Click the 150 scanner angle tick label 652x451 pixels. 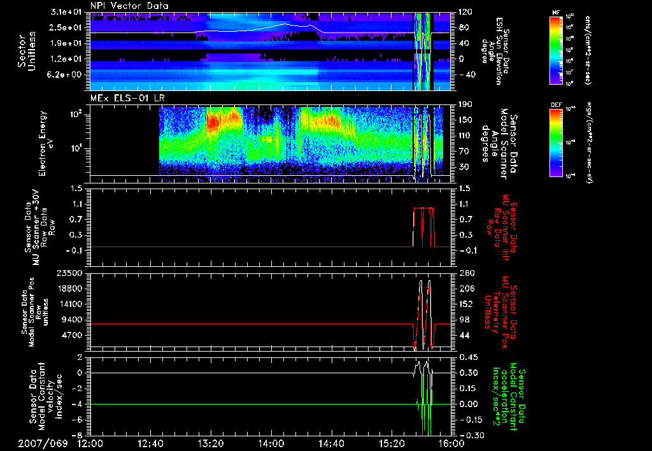465,120
